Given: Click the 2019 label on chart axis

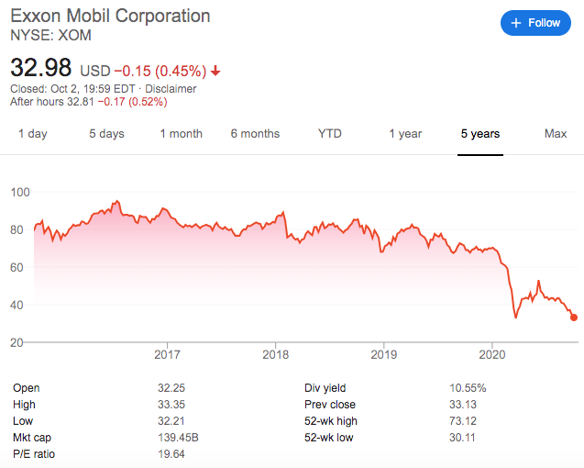Looking at the screenshot, I should pyautogui.click(x=383, y=354).
